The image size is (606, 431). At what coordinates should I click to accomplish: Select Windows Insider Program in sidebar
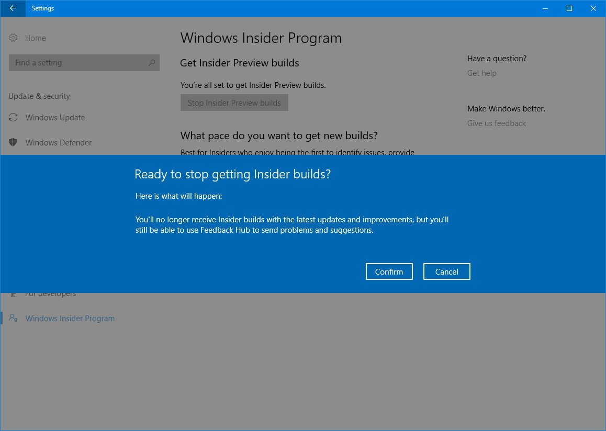pos(70,318)
